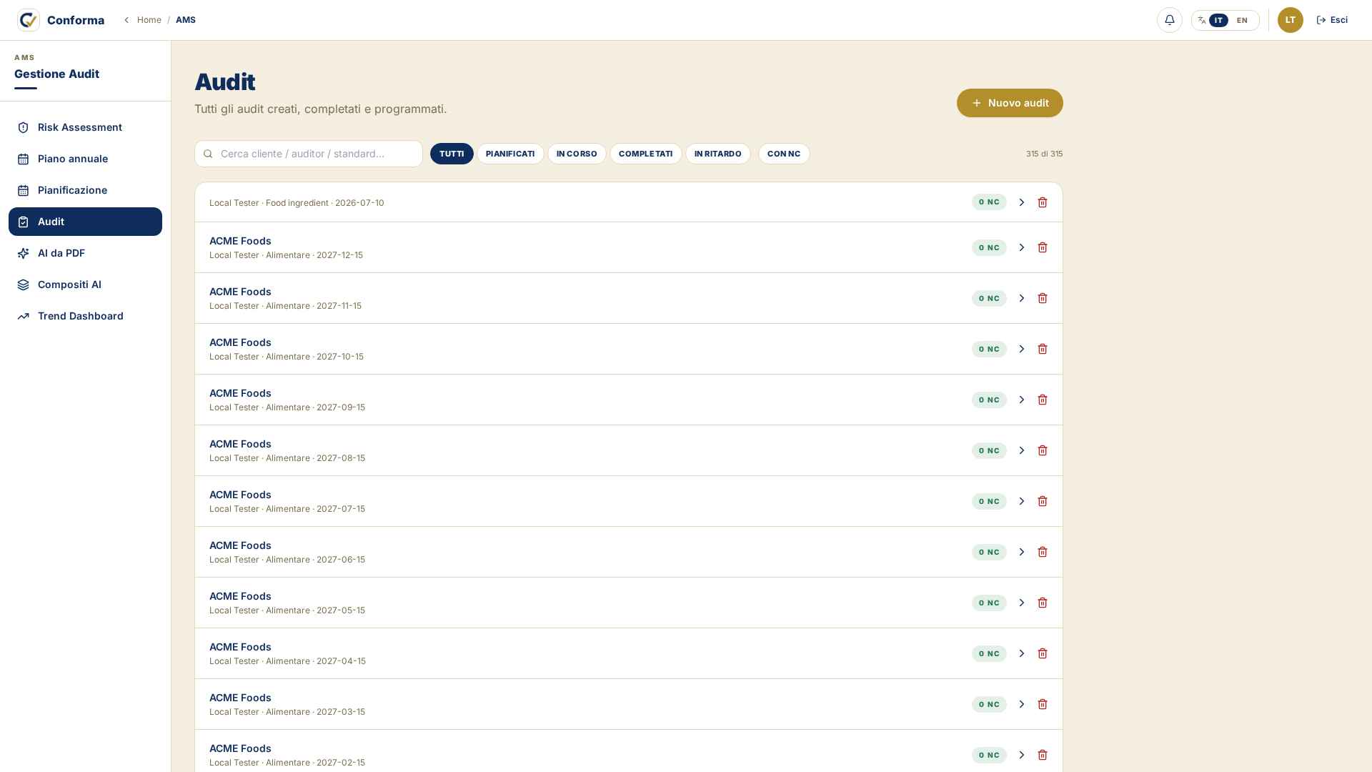Click the Compositi AI layers icon

[x=23, y=284]
